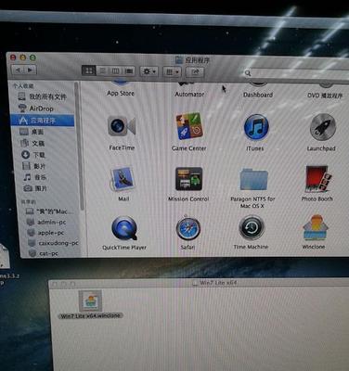This screenshot has height=371, width=349.
Task: Open Mission Control app icon
Action: [188, 179]
